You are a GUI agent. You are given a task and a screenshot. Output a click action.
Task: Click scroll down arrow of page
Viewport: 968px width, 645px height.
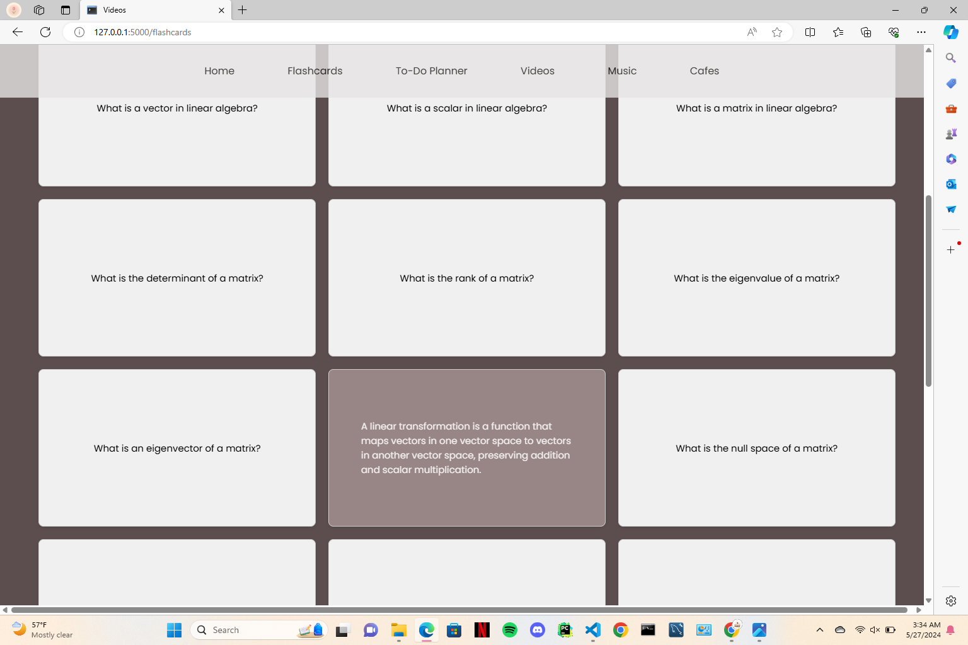tap(928, 601)
